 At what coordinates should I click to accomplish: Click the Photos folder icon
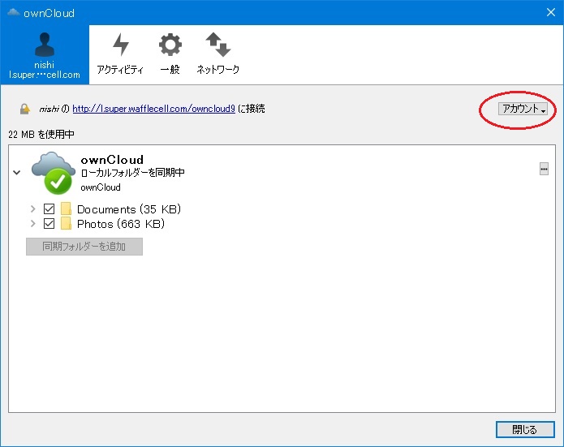[x=66, y=223]
